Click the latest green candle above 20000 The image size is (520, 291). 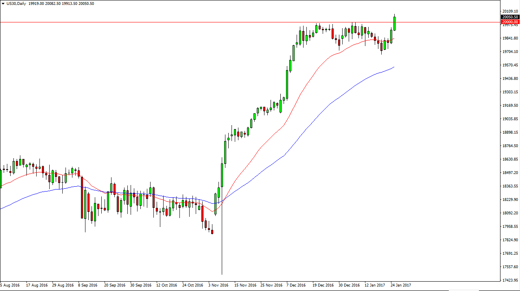pyautogui.click(x=394, y=23)
